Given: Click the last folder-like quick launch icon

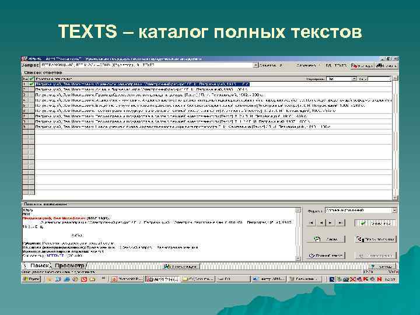Looking at the screenshot, I should tap(92, 279).
